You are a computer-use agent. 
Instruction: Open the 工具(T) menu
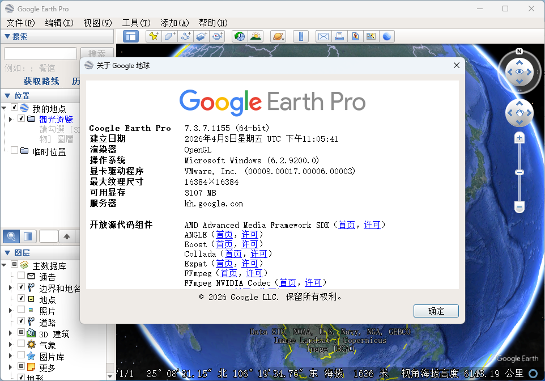(136, 23)
